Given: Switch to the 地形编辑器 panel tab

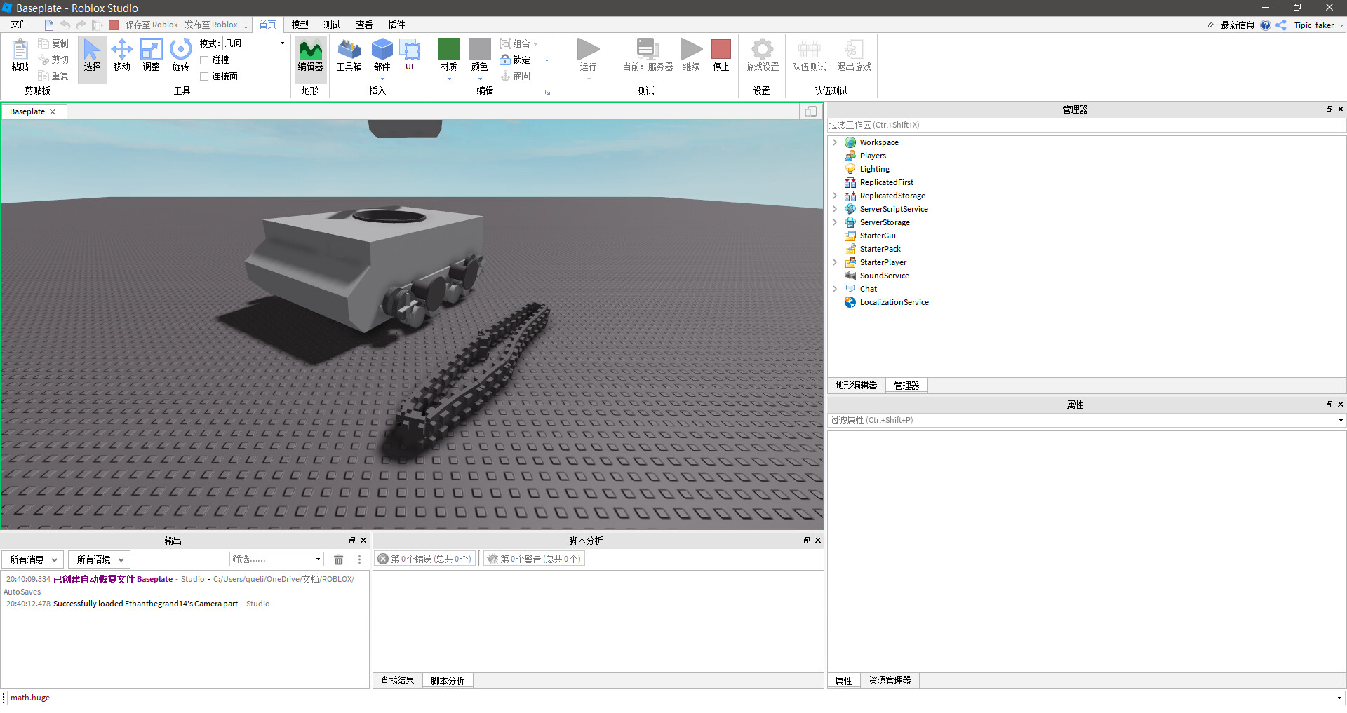Looking at the screenshot, I should [x=857, y=386].
